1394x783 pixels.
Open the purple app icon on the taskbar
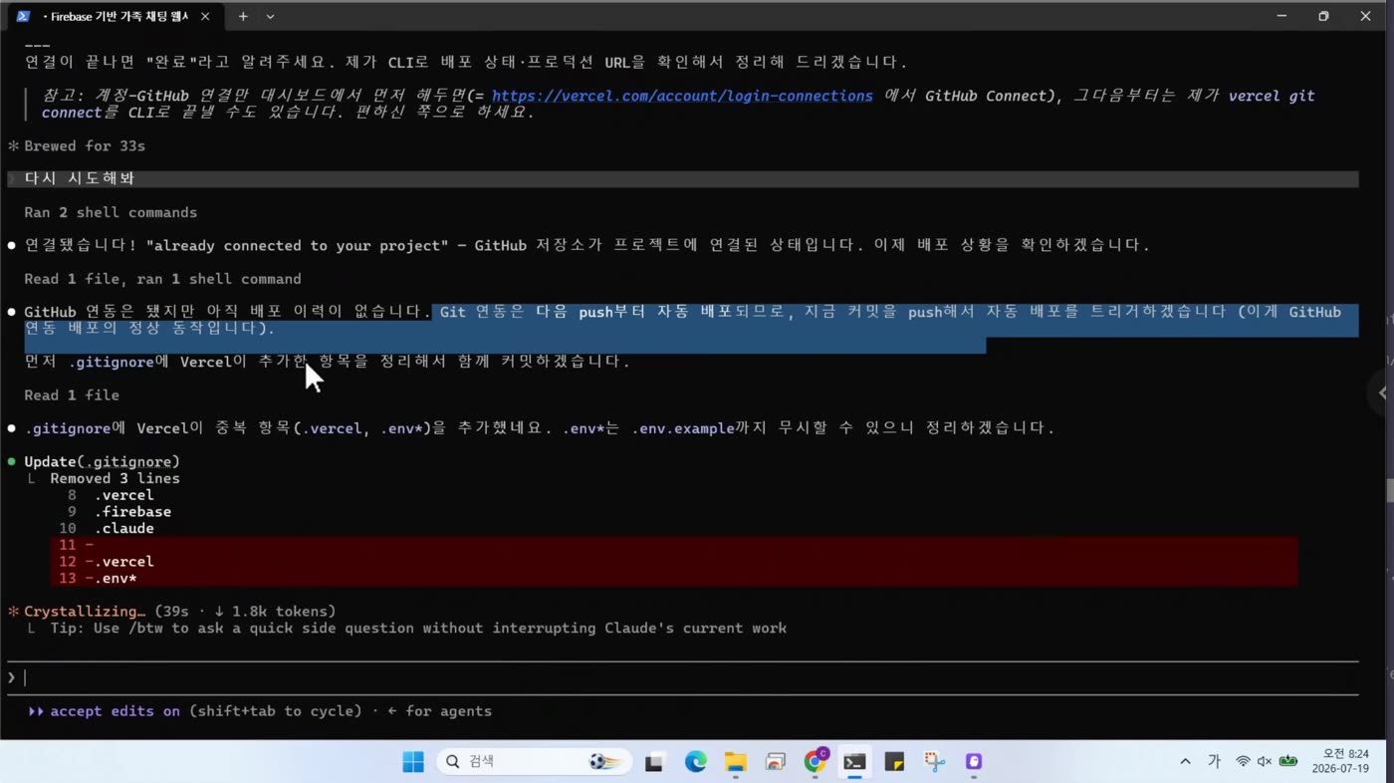coord(974,762)
